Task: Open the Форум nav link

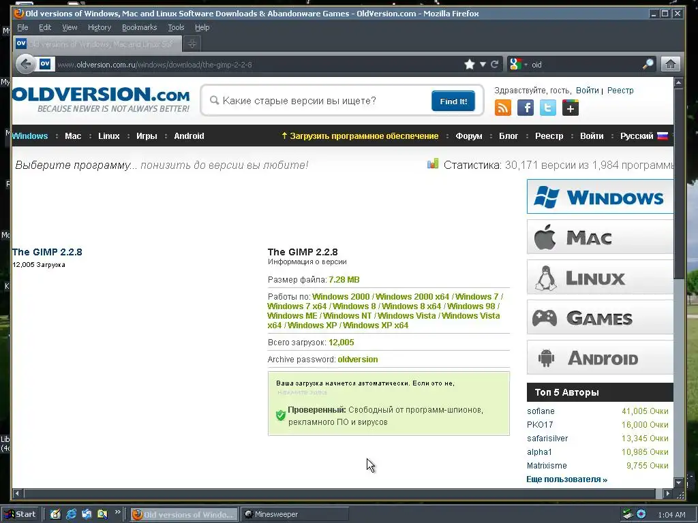Action: point(469,136)
